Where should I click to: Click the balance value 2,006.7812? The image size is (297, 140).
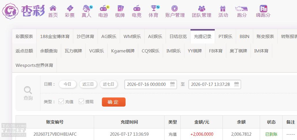click(x=241, y=134)
